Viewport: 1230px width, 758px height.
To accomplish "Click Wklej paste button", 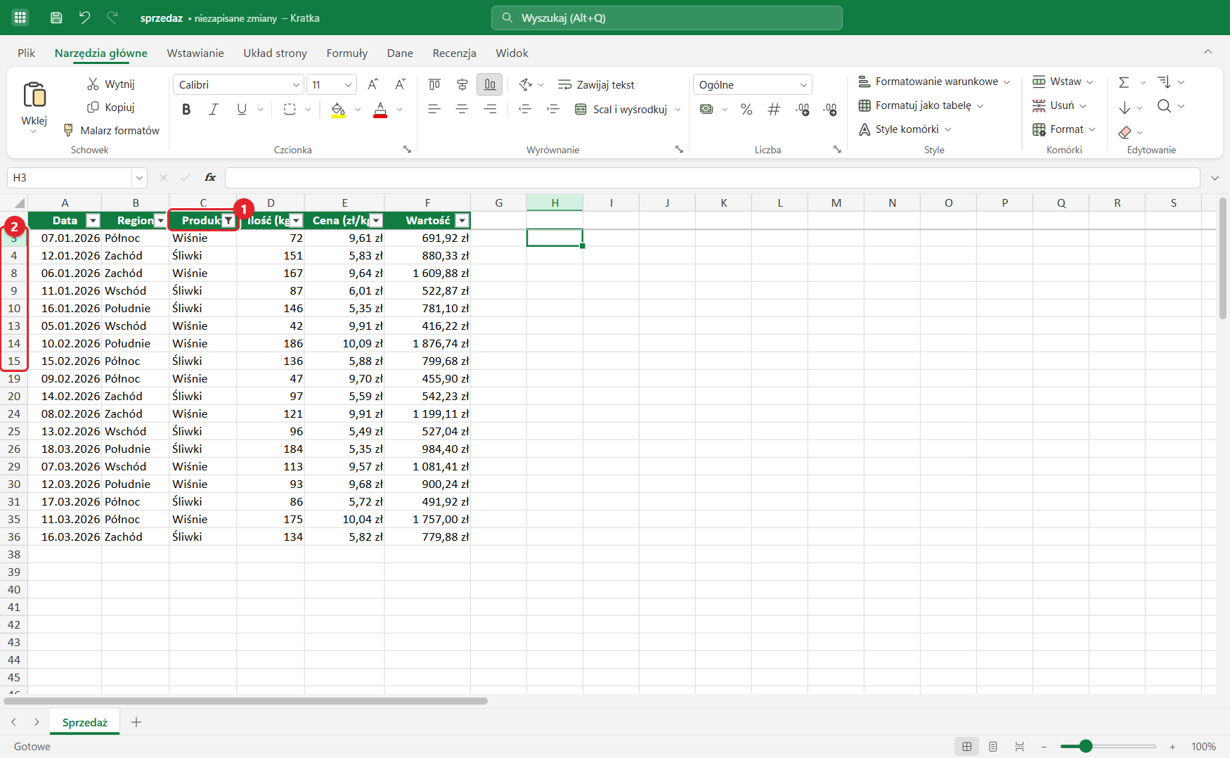I will [34, 105].
